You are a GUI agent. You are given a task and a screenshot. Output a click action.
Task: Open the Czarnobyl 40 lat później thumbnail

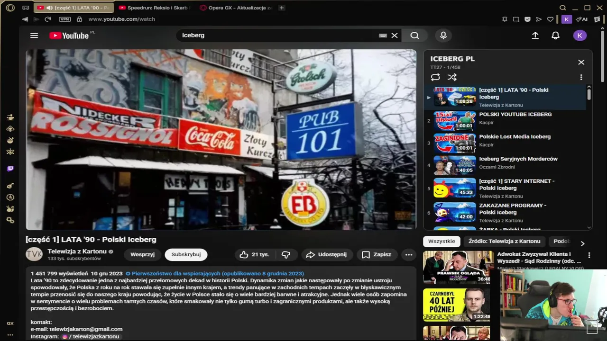[x=458, y=305]
